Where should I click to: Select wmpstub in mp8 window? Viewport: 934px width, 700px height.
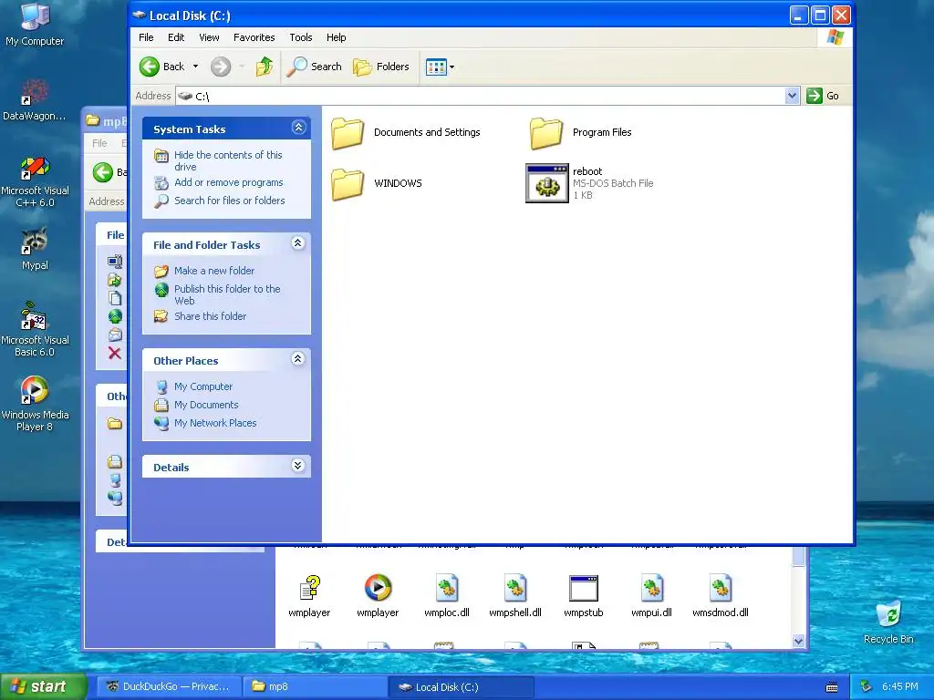[x=584, y=588]
